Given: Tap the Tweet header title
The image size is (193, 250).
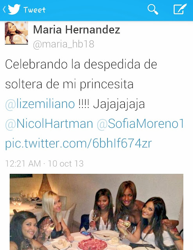Looking at the screenshot, I should [34, 10].
